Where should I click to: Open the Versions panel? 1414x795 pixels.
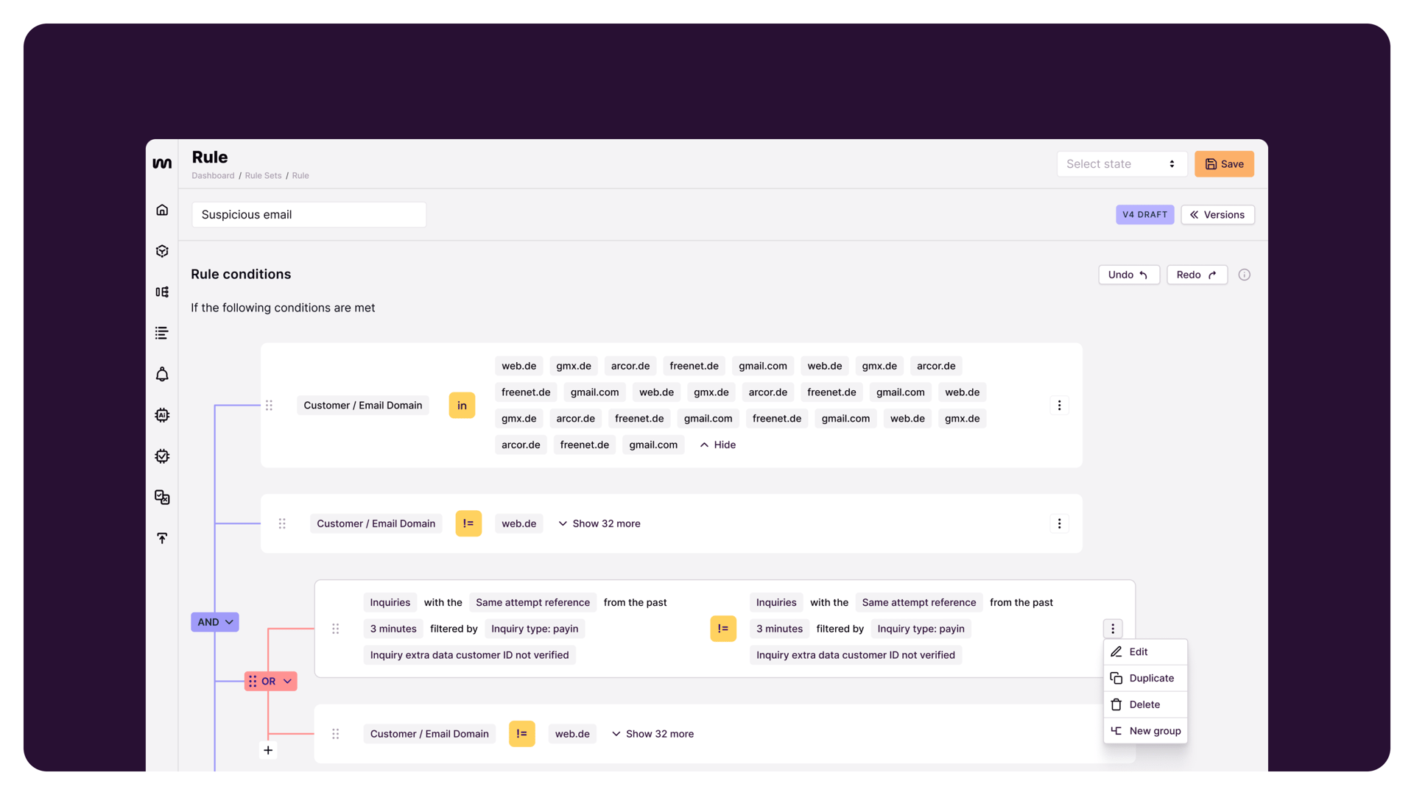[x=1217, y=214]
